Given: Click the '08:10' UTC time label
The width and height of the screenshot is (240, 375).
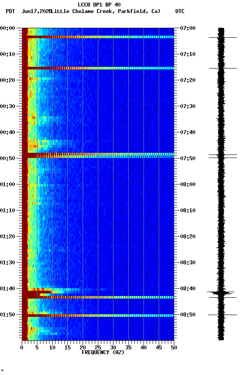Looking at the screenshot, I should [188, 211].
